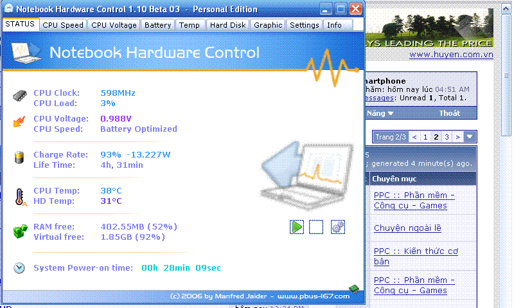This screenshot has width=514, height=308.
Task: Click the CPU chip icon beside CPU Clock
Action: [x=20, y=96]
